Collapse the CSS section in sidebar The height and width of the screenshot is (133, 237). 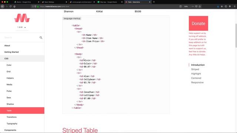point(22,58)
